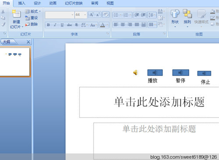Open the 开始 ribbon tab

(x=6, y=3)
